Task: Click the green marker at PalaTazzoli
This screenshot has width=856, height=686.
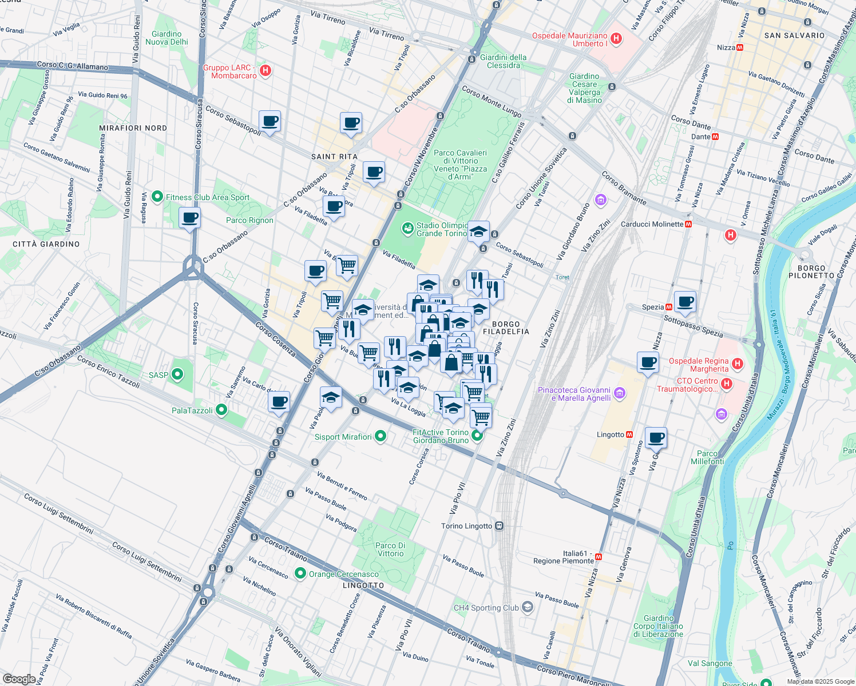Action: click(220, 409)
